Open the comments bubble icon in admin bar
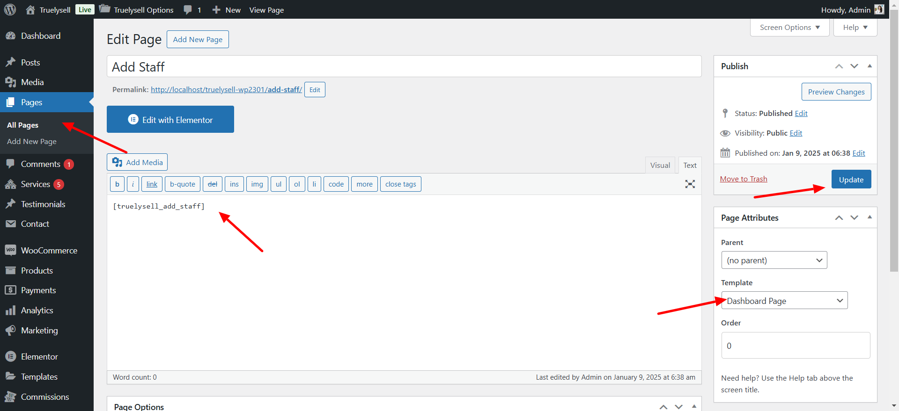 coord(188,10)
